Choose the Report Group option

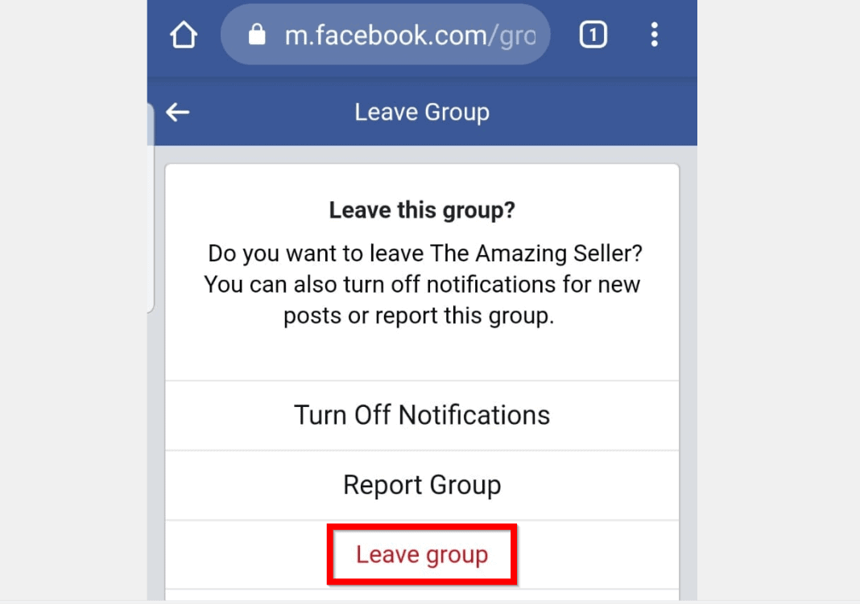coord(422,485)
